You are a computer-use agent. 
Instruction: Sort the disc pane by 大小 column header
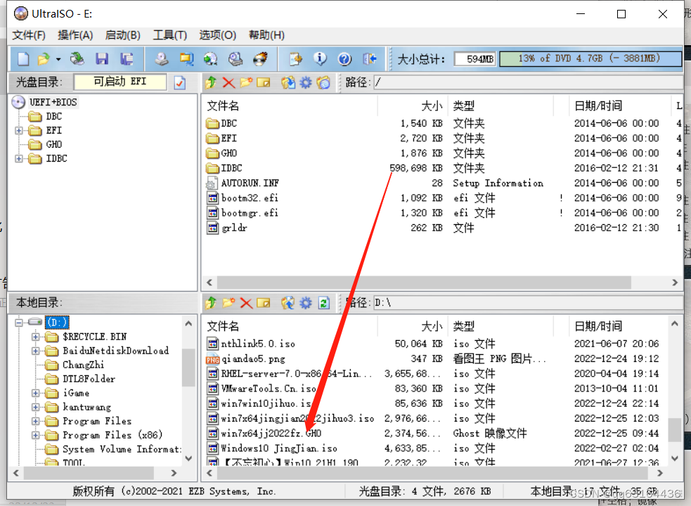pyautogui.click(x=413, y=106)
